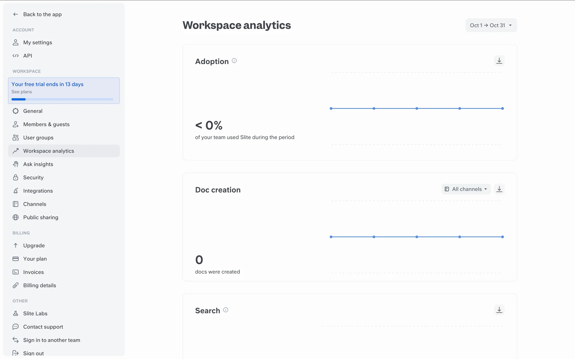Download the Adoption chart data
575x359 pixels.
(499, 61)
